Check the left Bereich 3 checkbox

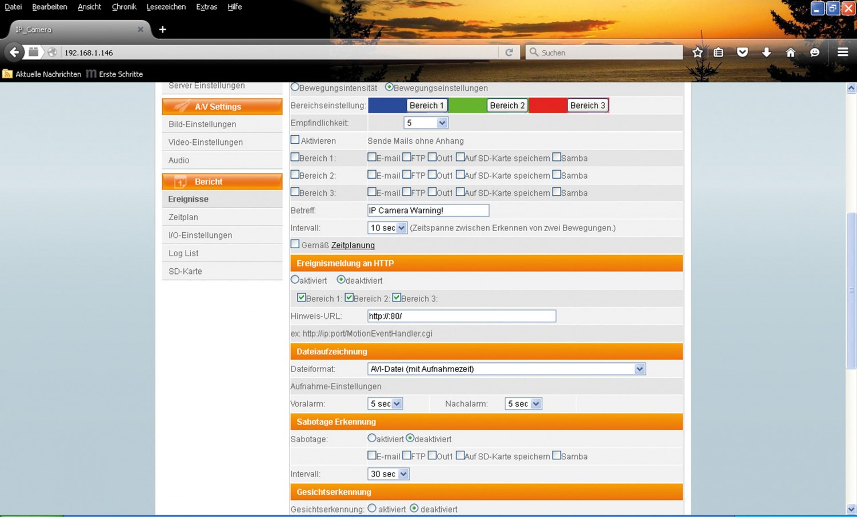[295, 192]
